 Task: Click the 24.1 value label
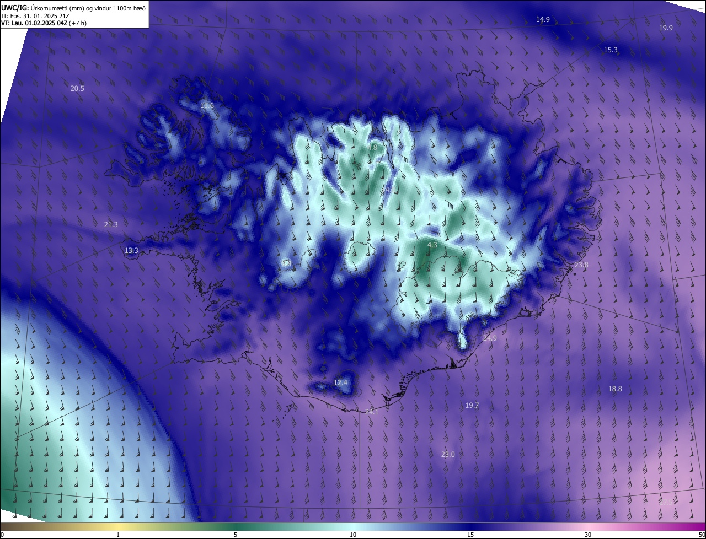pyautogui.click(x=372, y=412)
